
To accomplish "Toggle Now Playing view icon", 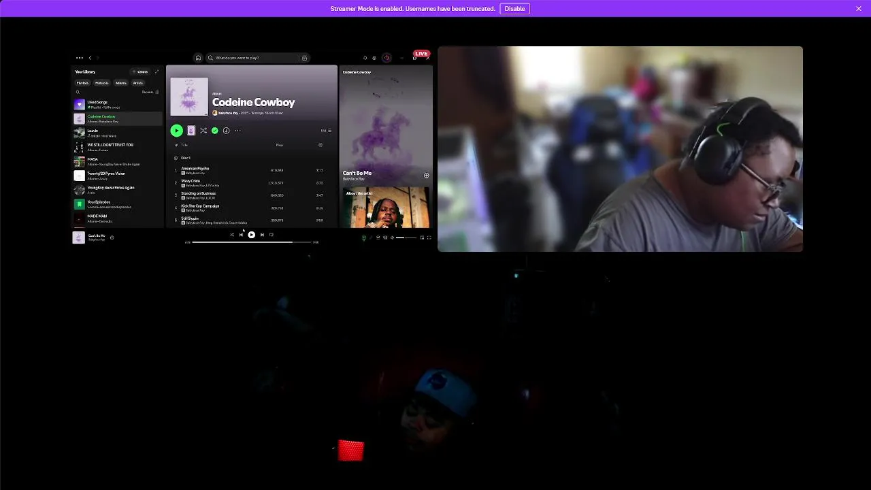I will tap(364, 238).
